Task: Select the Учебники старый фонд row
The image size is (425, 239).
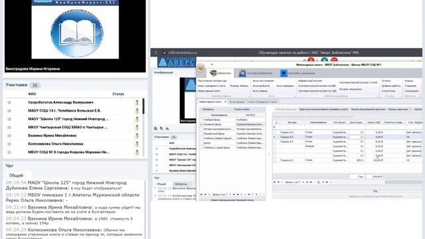Action: coord(232,147)
